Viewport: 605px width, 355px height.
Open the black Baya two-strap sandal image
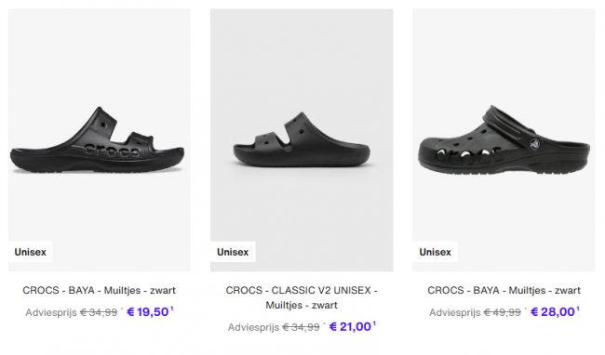click(100, 140)
